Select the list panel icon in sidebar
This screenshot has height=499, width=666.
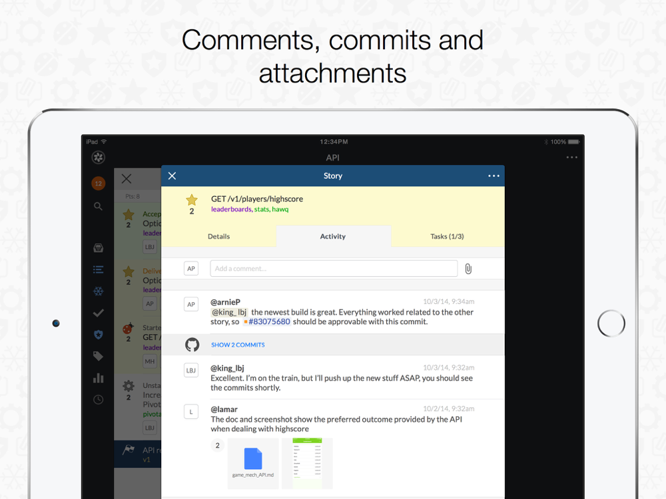98,269
